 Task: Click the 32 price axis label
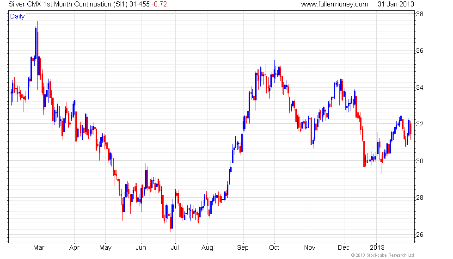pos(420,124)
